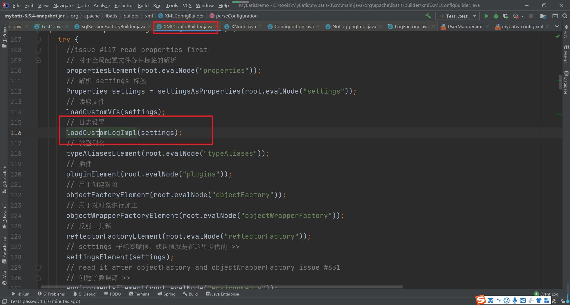Click parseConfiguration in the breadcrumb bar
This screenshot has height=305, width=570.
click(x=233, y=16)
